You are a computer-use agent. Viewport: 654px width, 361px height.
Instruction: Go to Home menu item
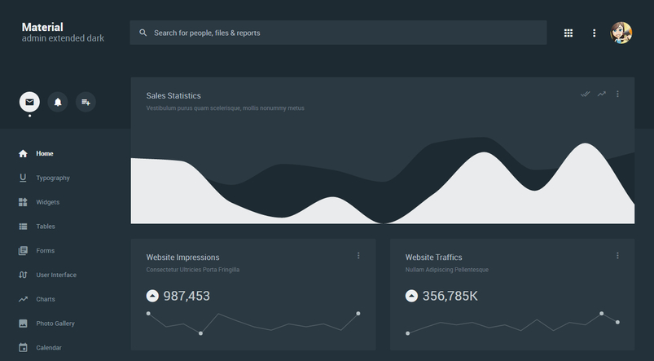coord(45,153)
